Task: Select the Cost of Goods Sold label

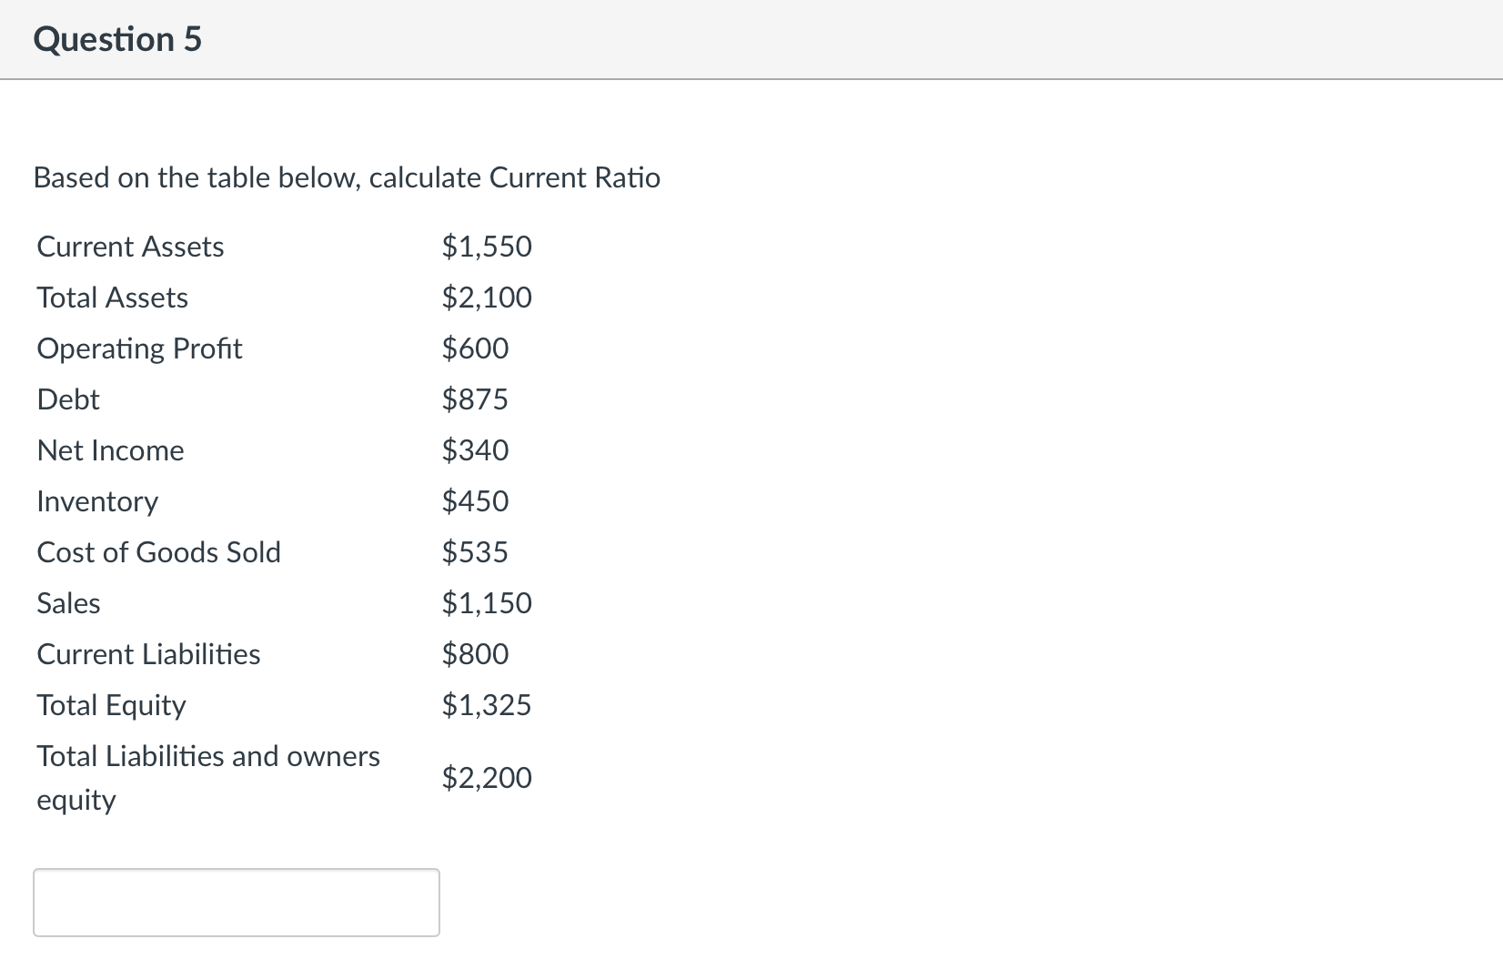Action: point(158,551)
